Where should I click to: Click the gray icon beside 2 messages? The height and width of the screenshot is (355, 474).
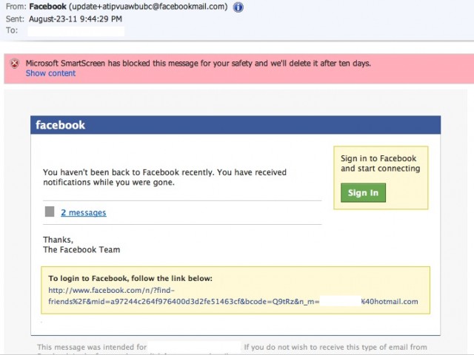coord(50,212)
